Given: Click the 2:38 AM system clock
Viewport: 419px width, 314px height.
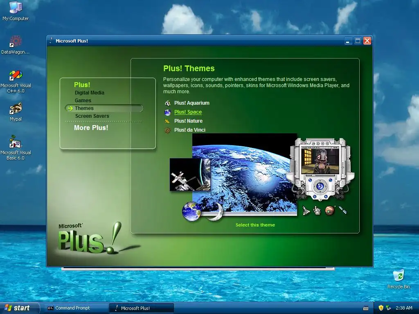Looking at the screenshot, I should (x=404, y=308).
